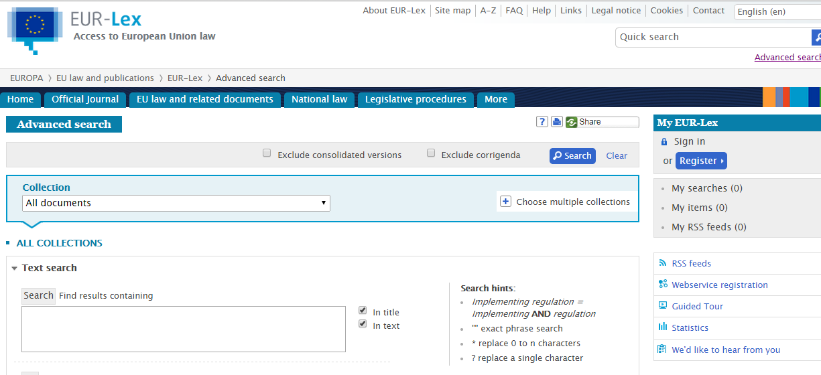Click the Webservice registration icon
821x375 pixels.
point(663,284)
